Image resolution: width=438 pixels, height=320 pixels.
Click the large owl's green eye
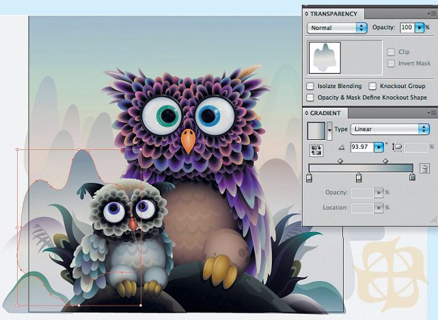pyautogui.click(x=169, y=116)
